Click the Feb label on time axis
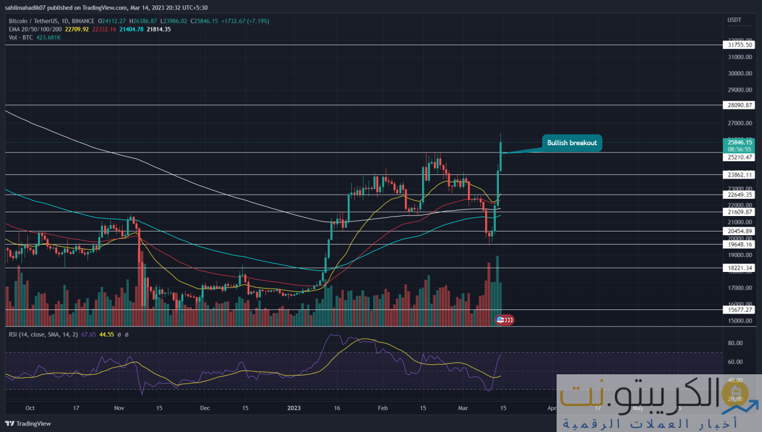 pyautogui.click(x=383, y=409)
